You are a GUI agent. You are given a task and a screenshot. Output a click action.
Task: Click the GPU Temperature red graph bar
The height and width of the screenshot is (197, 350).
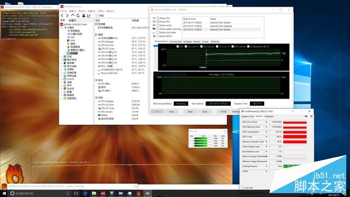coord(295,132)
